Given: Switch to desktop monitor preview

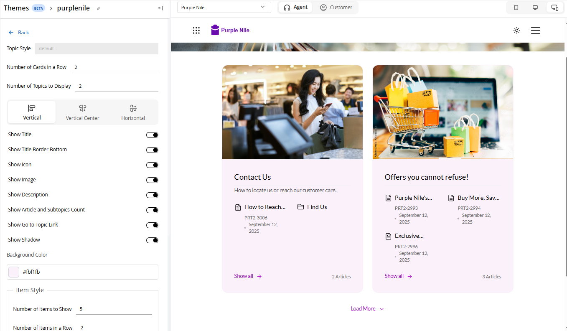Looking at the screenshot, I should tap(535, 8).
